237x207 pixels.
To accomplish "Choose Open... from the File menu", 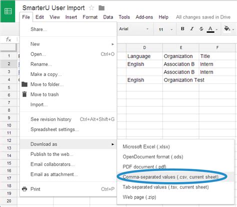I will coord(68,54).
